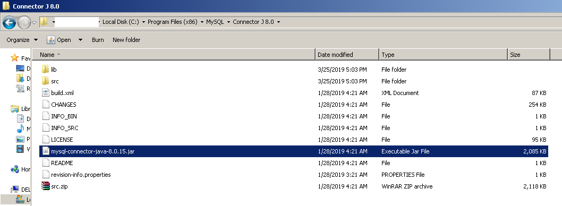Open the Organize menu
This screenshot has height=206, width=562.
[22, 40]
